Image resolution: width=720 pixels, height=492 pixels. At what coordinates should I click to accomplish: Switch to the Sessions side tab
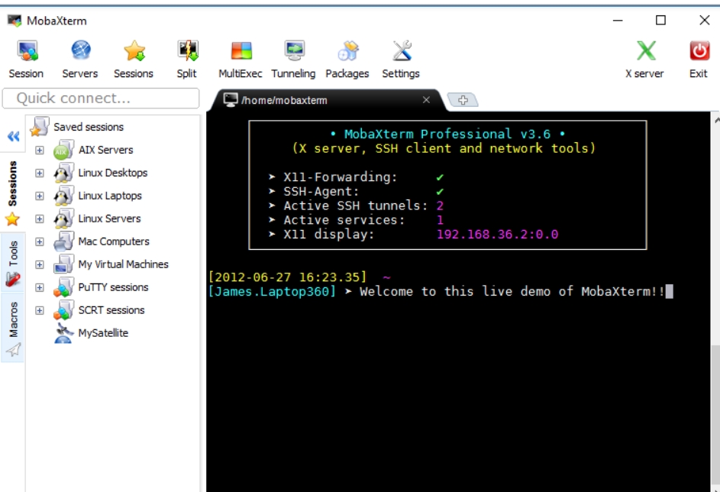[12, 192]
